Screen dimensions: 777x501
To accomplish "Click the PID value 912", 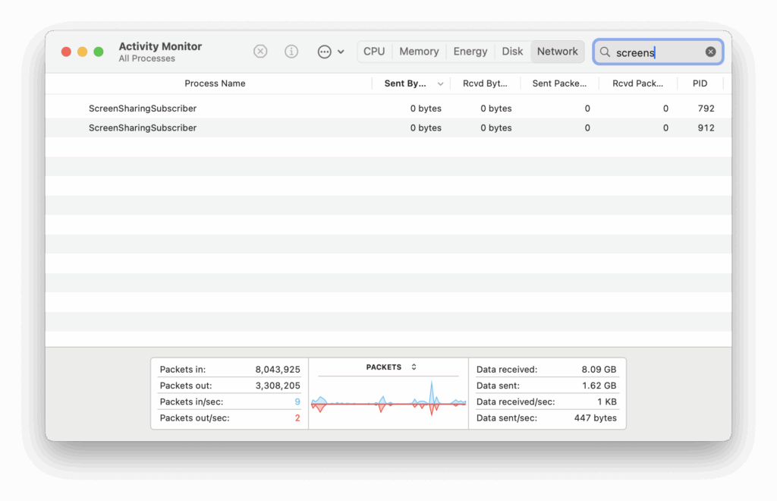I will (x=706, y=128).
